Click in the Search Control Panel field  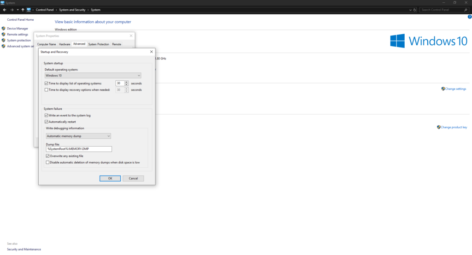click(442, 10)
